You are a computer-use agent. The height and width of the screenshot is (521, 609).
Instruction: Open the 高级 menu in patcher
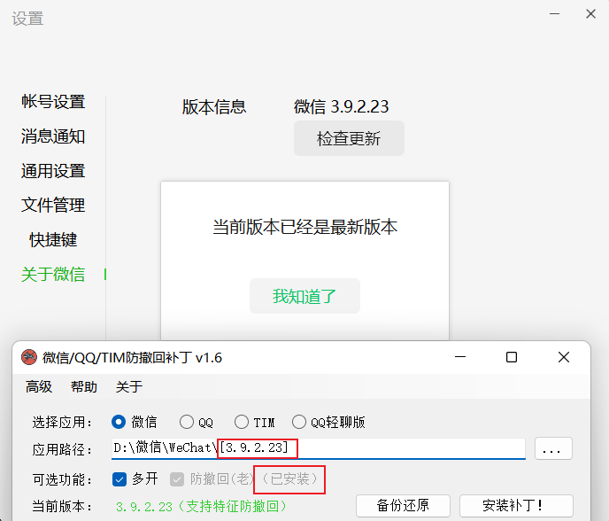click(x=39, y=387)
